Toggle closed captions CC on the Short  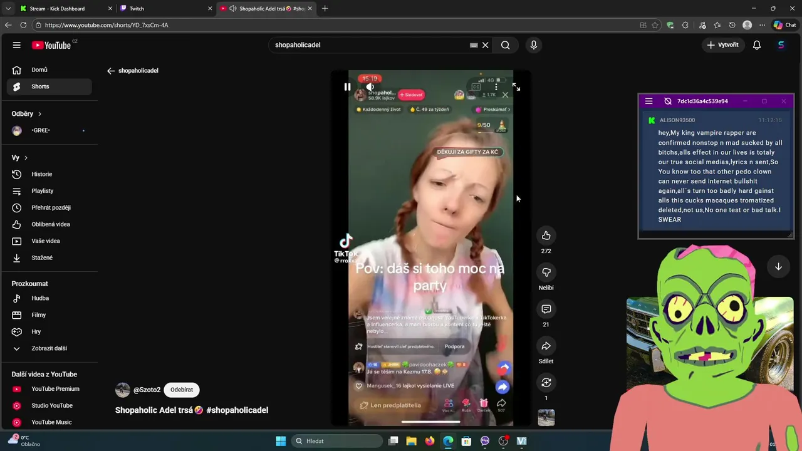(x=476, y=87)
